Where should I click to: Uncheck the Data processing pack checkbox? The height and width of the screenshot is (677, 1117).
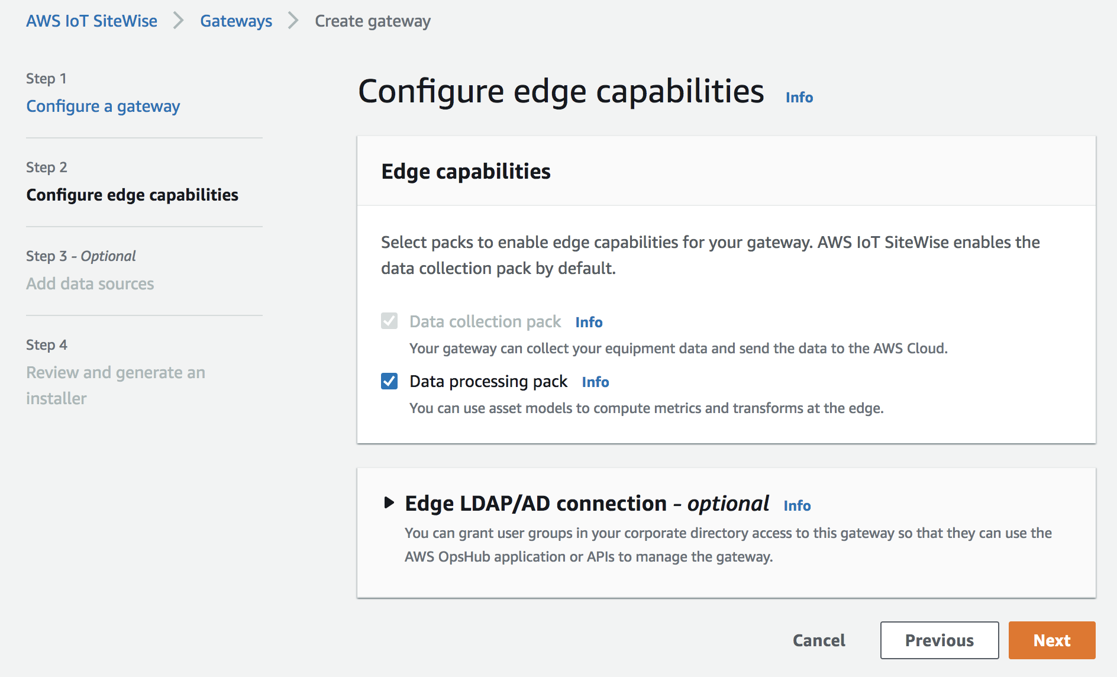(389, 381)
